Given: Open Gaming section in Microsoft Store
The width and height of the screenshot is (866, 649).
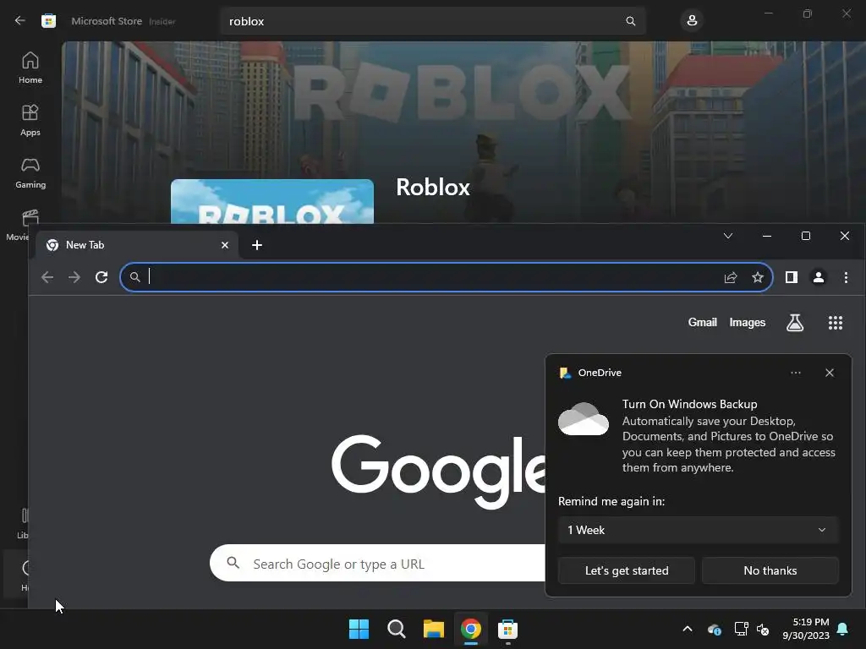Looking at the screenshot, I should click(x=30, y=172).
